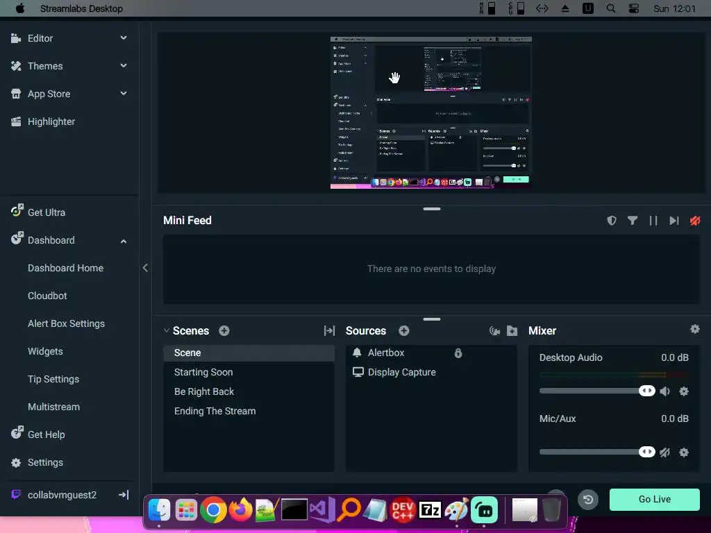Toggle the lock on Alertbox source
711x533 pixels.
pyautogui.click(x=458, y=353)
